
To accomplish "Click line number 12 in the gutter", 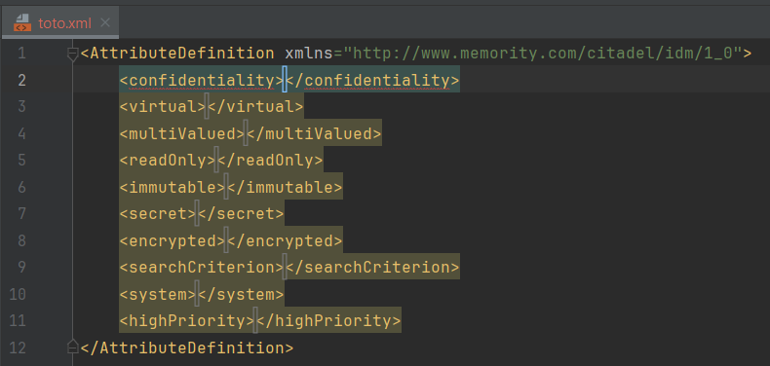I will (18, 348).
